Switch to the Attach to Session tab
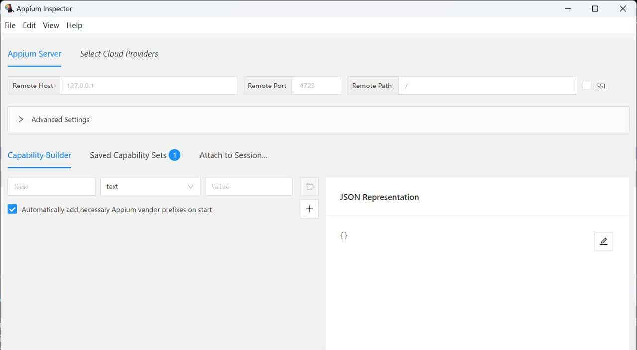This screenshot has height=350, width=637. click(232, 155)
